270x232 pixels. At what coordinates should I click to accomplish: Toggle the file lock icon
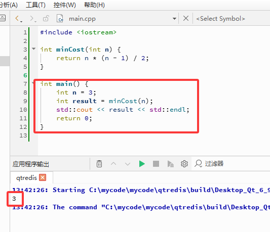46,18
